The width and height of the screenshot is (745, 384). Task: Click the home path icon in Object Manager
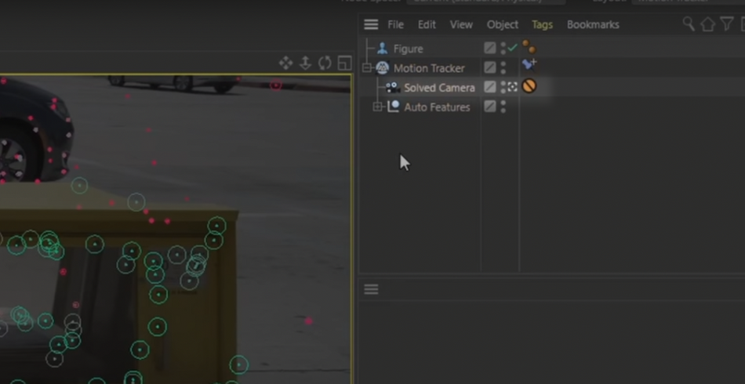(707, 24)
